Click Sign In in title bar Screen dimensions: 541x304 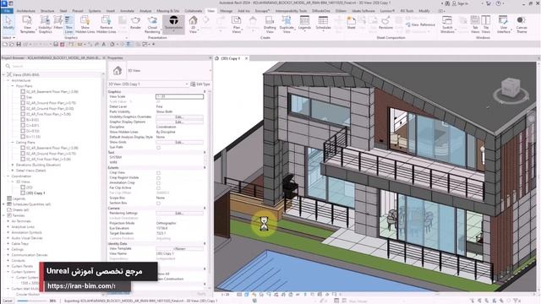click(460, 3)
